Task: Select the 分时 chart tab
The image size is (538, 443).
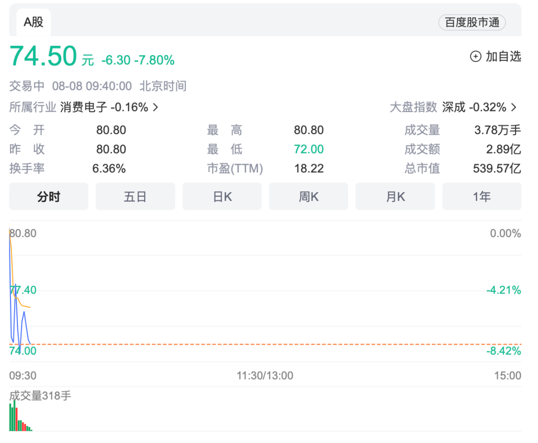Action: coord(48,197)
